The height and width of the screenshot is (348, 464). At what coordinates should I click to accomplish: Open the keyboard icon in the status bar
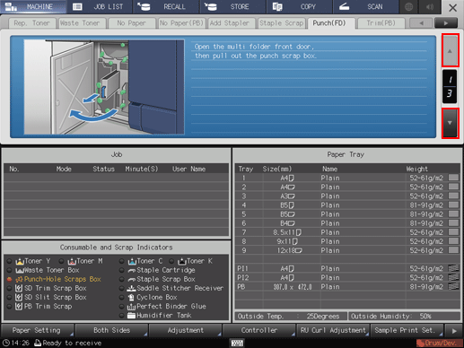click(237, 343)
